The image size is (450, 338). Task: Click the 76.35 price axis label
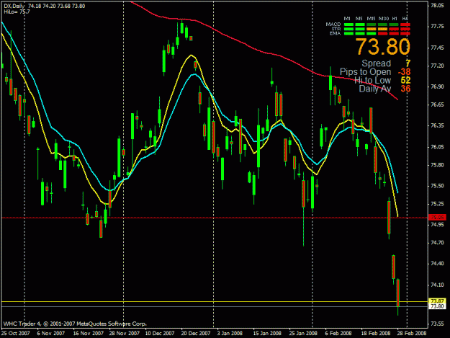(437, 126)
